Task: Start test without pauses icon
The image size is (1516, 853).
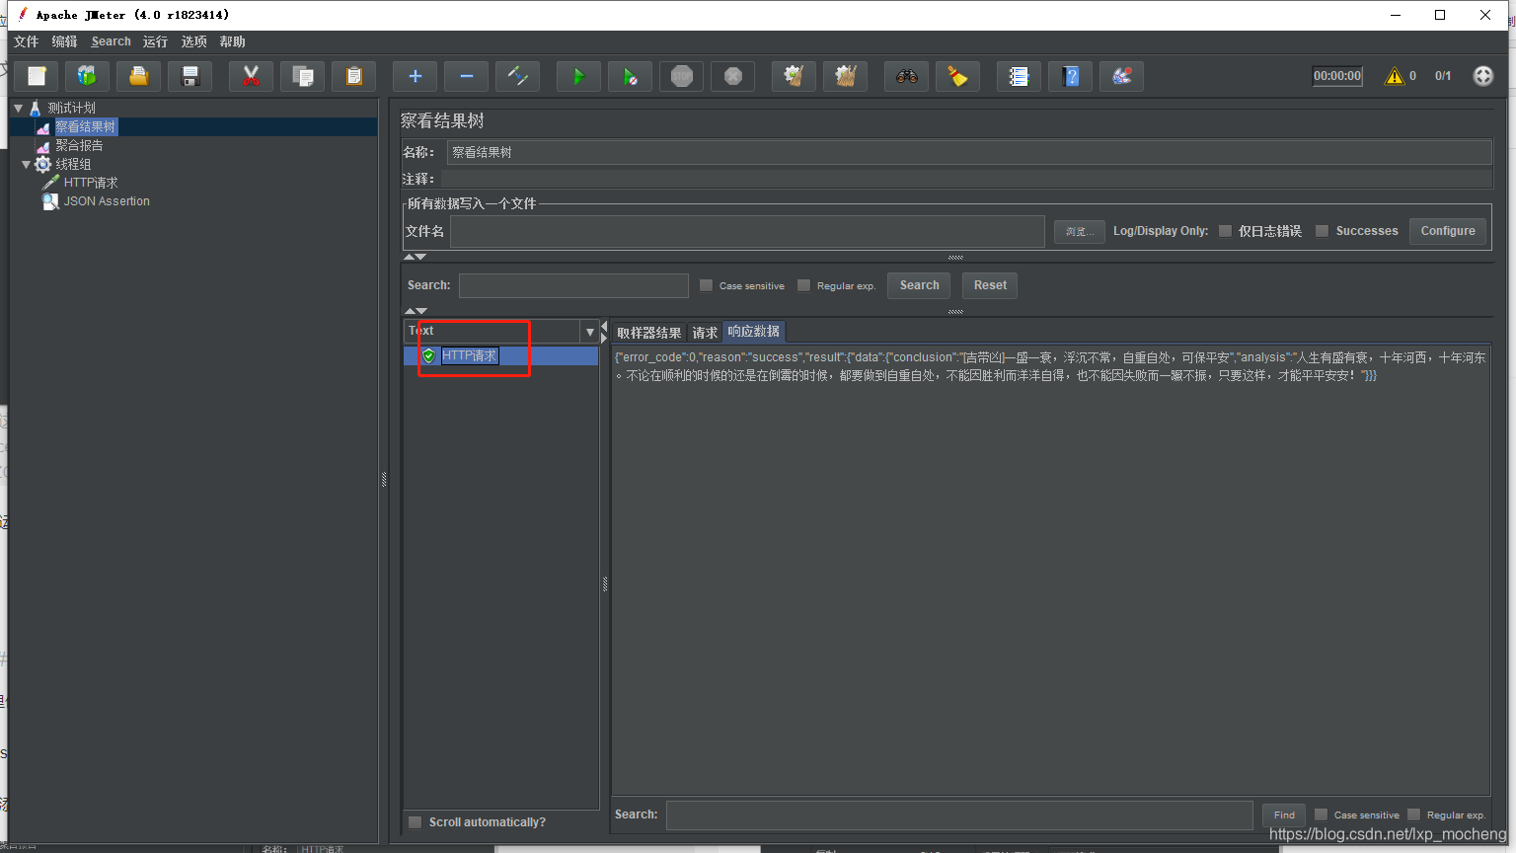Action: 630,76
